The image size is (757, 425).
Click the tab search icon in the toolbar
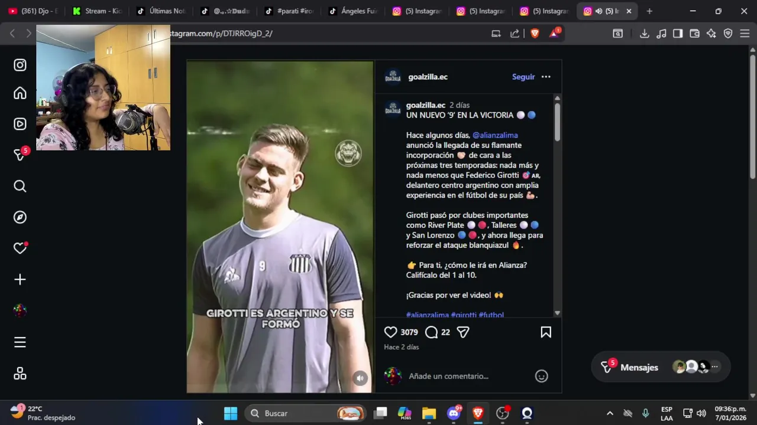point(617,34)
